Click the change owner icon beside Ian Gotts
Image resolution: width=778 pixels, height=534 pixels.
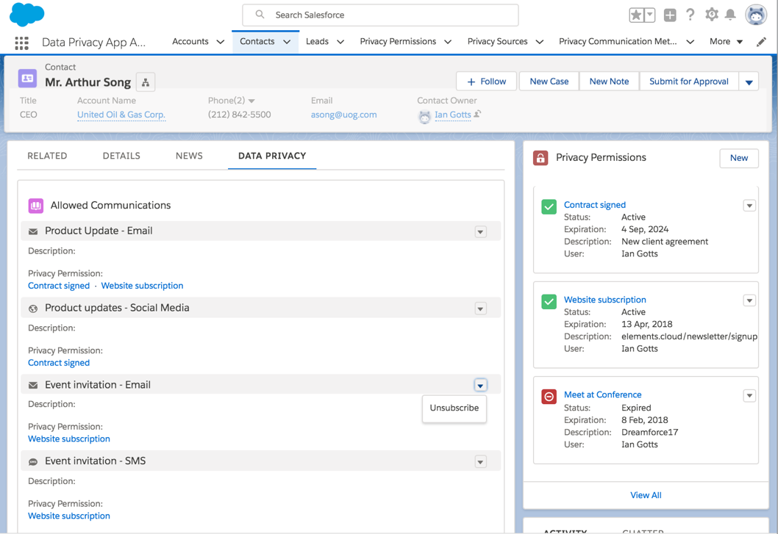pos(477,114)
